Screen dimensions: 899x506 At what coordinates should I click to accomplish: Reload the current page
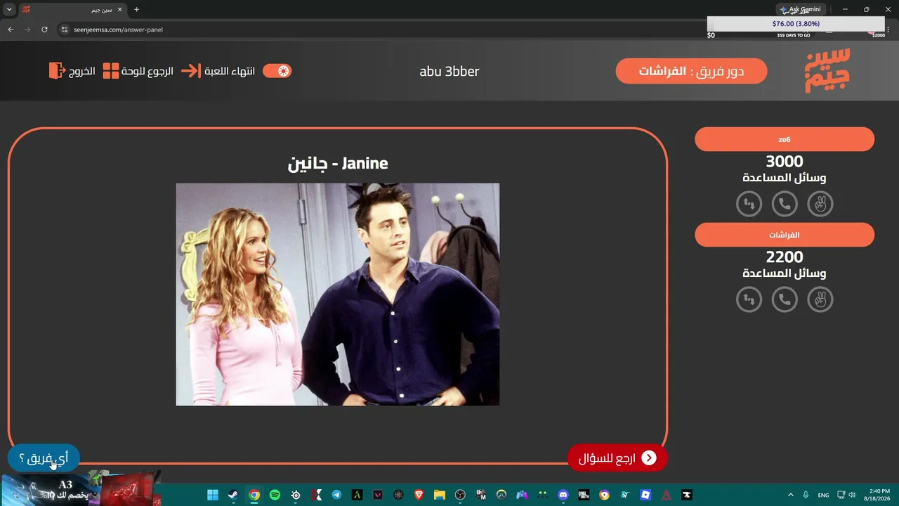pos(44,30)
